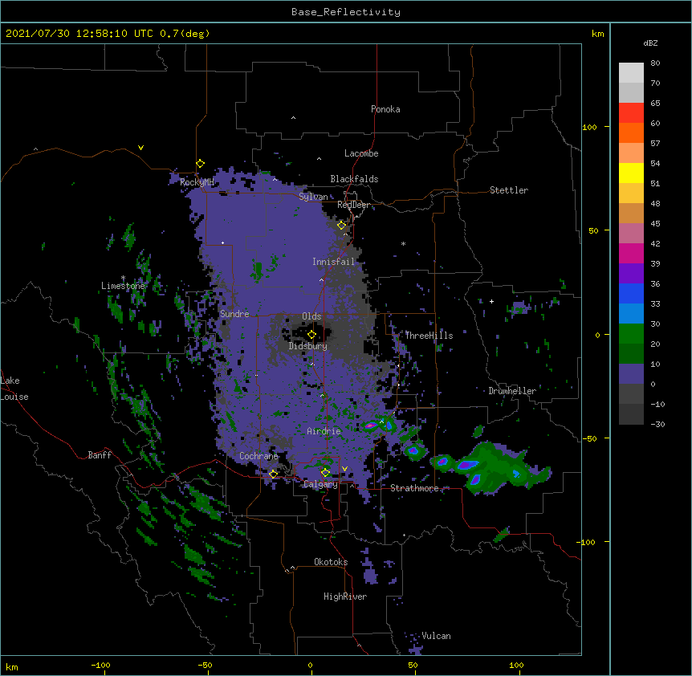This screenshot has width=692, height=676.
Task: Click the Stettler city label
Action: [509, 190]
